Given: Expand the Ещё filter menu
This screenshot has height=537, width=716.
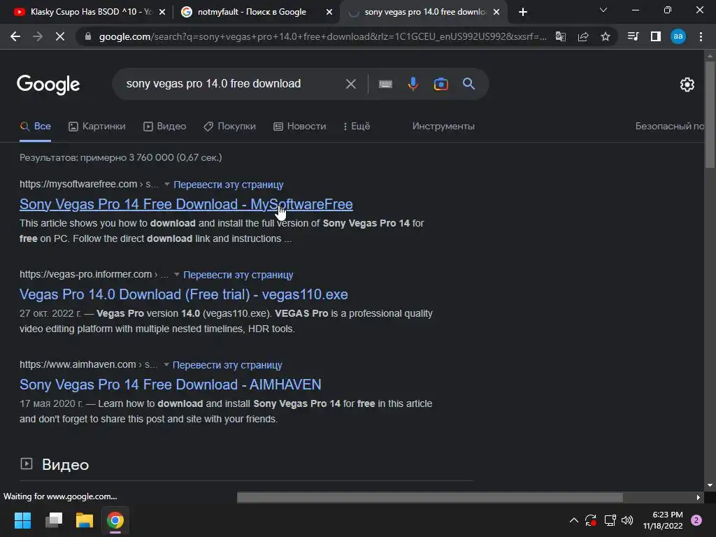Looking at the screenshot, I should pos(357,127).
